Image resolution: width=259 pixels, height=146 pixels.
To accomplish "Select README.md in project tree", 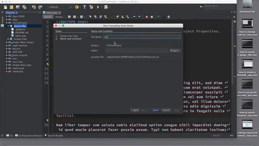I will pyautogui.click(x=21, y=32).
